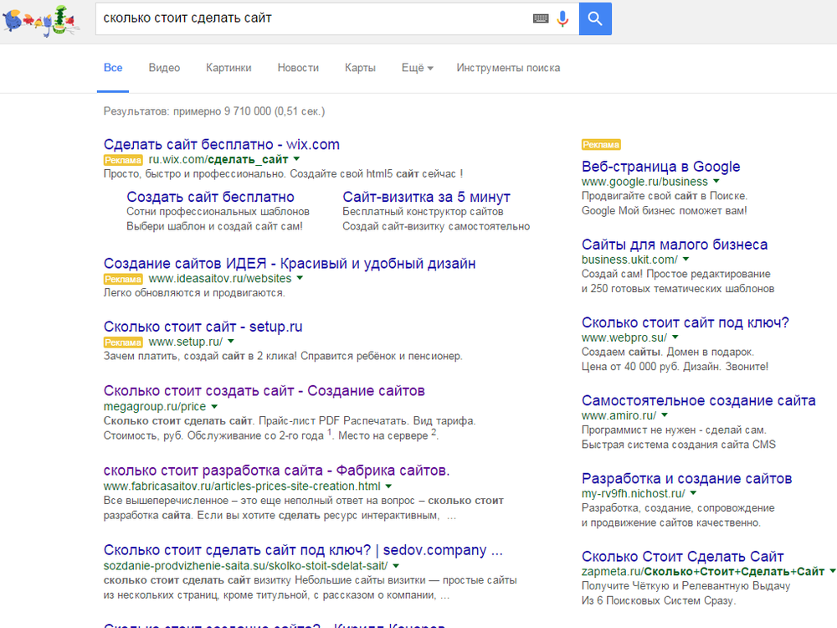Expand arrow next to ru.wix.com URL
This screenshot has width=837, height=628.
pyautogui.click(x=297, y=159)
